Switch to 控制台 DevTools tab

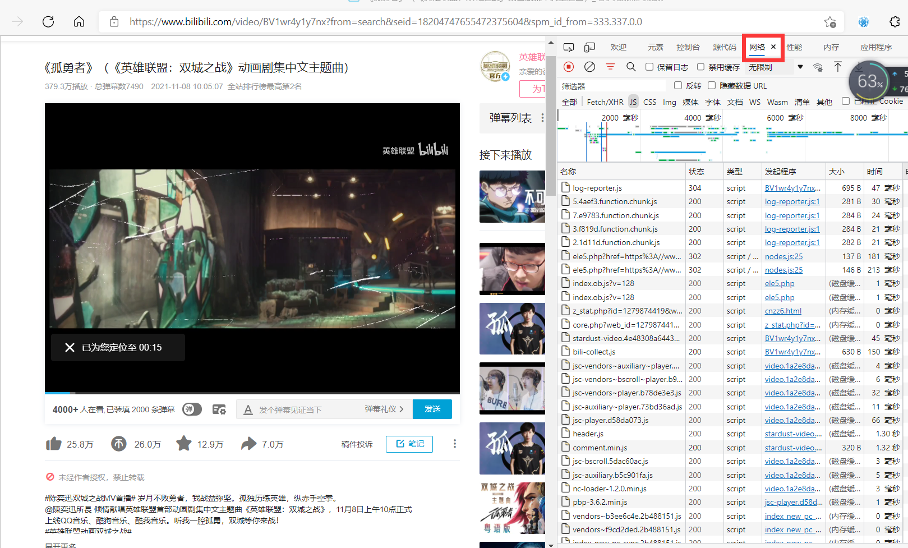pos(688,48)
